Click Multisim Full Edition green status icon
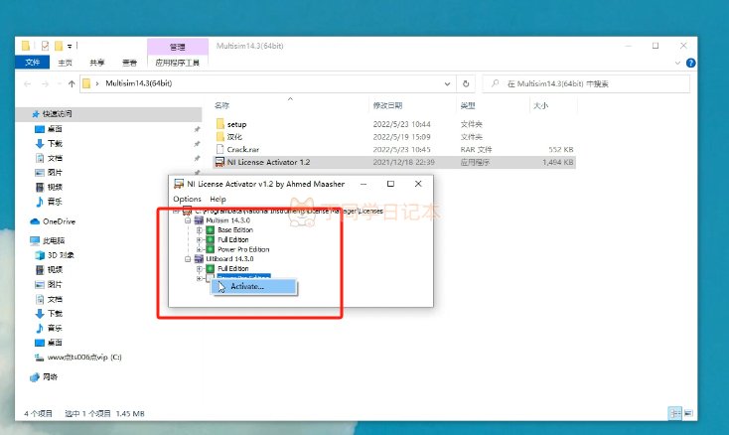 coord(211,239)
